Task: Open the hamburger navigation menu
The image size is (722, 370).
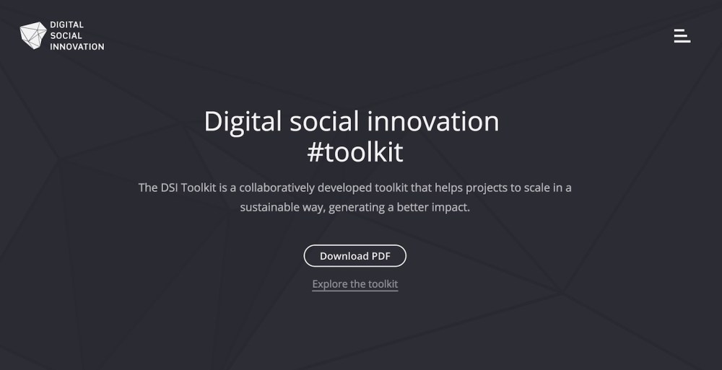Action: pos(682,35)
